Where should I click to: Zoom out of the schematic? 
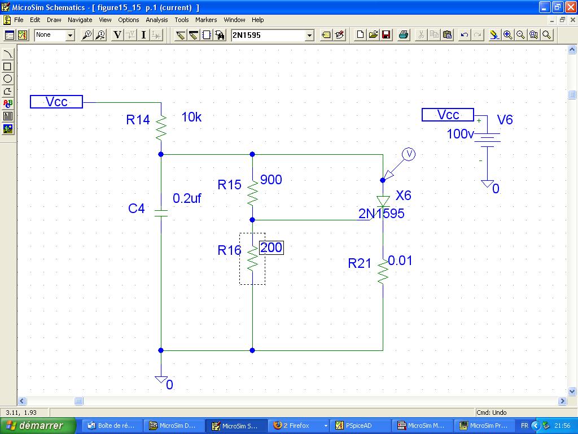click(520, 35)
